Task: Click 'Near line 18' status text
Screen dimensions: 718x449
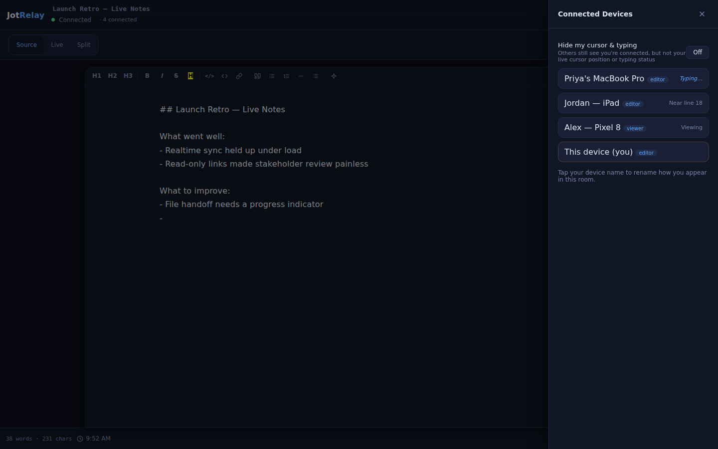Action: pos(686,103)
